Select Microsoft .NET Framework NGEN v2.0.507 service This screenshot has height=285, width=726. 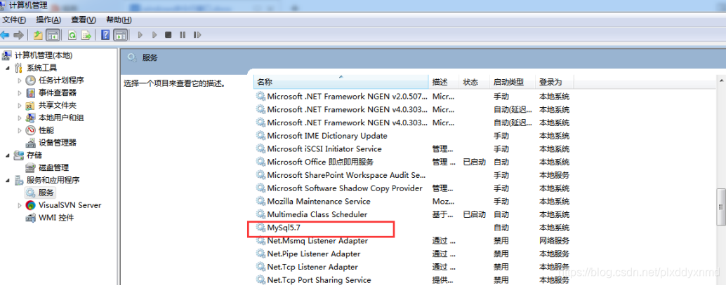pos(414,97)
